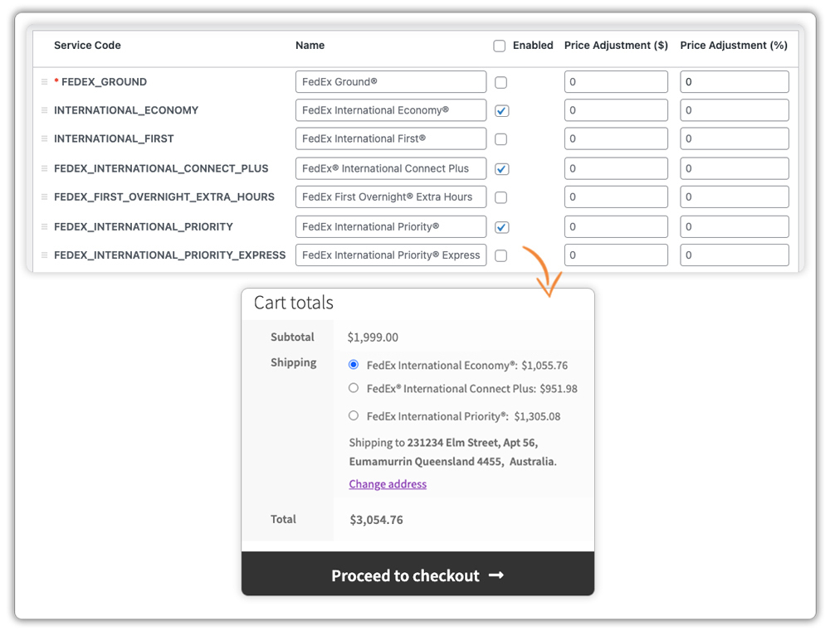
Task: Grab drag handle for FEDEX_FIRST_OVERNIGHT_EXTRA_HOURS row
Action: (45, 197)
